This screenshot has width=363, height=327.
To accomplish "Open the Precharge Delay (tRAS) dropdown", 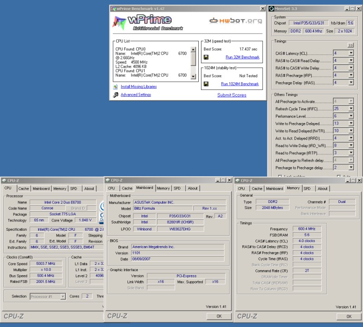I will pyautogui.click(x=351, y=83).
